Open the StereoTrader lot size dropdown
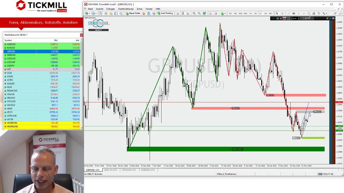The image size is (344, 193). pyautogui.click(x=292, y=18)
